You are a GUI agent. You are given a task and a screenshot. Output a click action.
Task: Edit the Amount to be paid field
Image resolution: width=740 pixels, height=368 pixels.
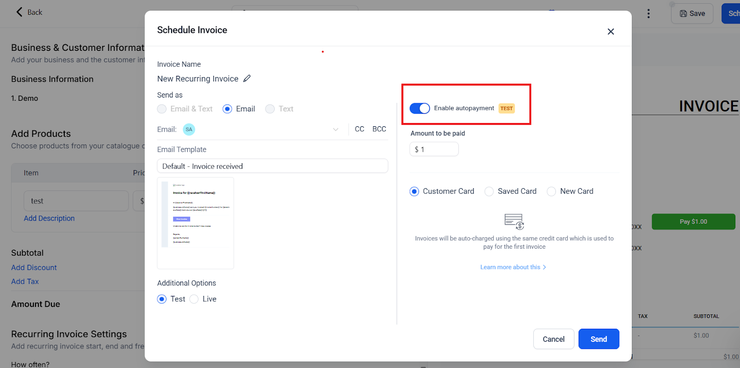click(434, 149)
